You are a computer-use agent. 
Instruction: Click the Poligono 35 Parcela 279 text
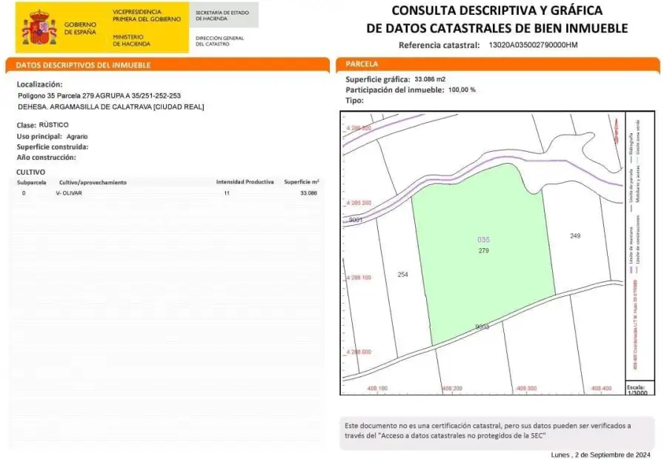[x=99, y=96]
